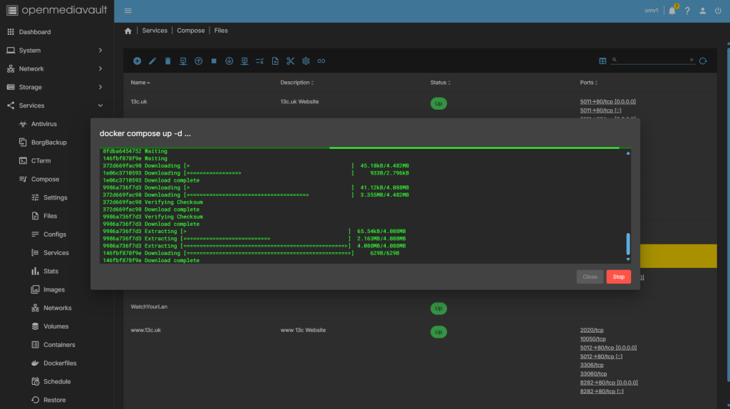Open Compose Settings in sidebar

tap(57, 197)
